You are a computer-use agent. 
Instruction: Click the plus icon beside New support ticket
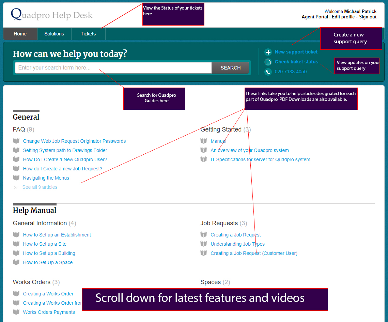pyautogui.click(x=268, y=52)
